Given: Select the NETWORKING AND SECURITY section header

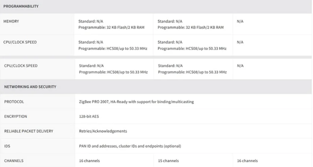Looking at the screenshot, I should coord(30,87).
